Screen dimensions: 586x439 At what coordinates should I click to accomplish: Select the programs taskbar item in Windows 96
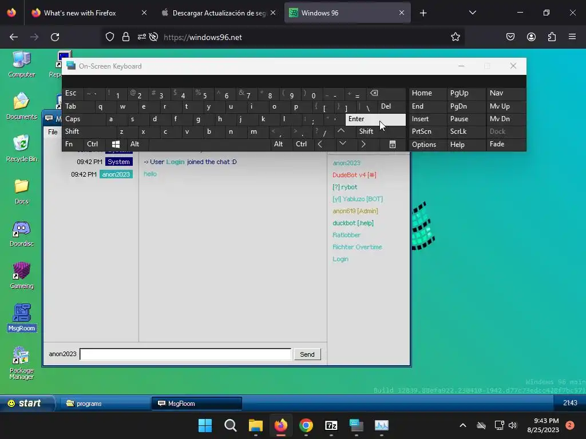tap(105, 404)
